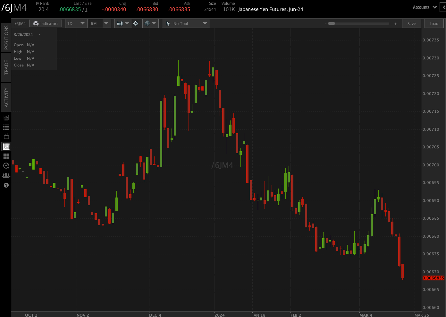This screenshot has height=317, width=446.
Task: Open the 1D aggregation period dropdown
Action: coord(76,23)
